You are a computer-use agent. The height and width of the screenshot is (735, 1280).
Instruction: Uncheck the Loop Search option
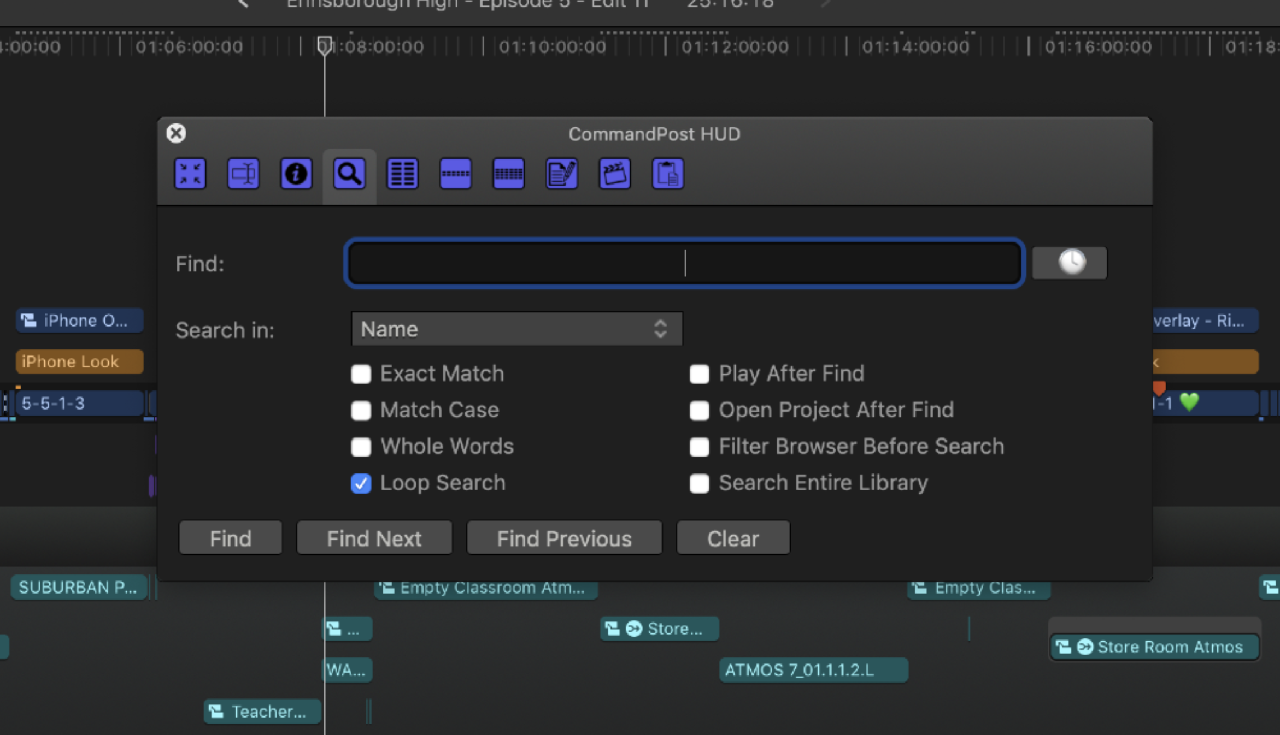coord(361,483)
